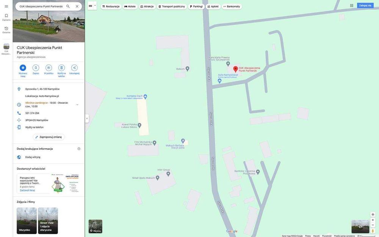Click Wyznacz trasę directions button
Viewport: 379px width, 237px height.
tap(23, 71)
